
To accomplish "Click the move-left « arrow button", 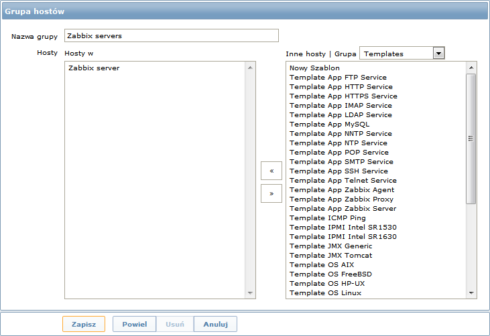I will (271, 171).
